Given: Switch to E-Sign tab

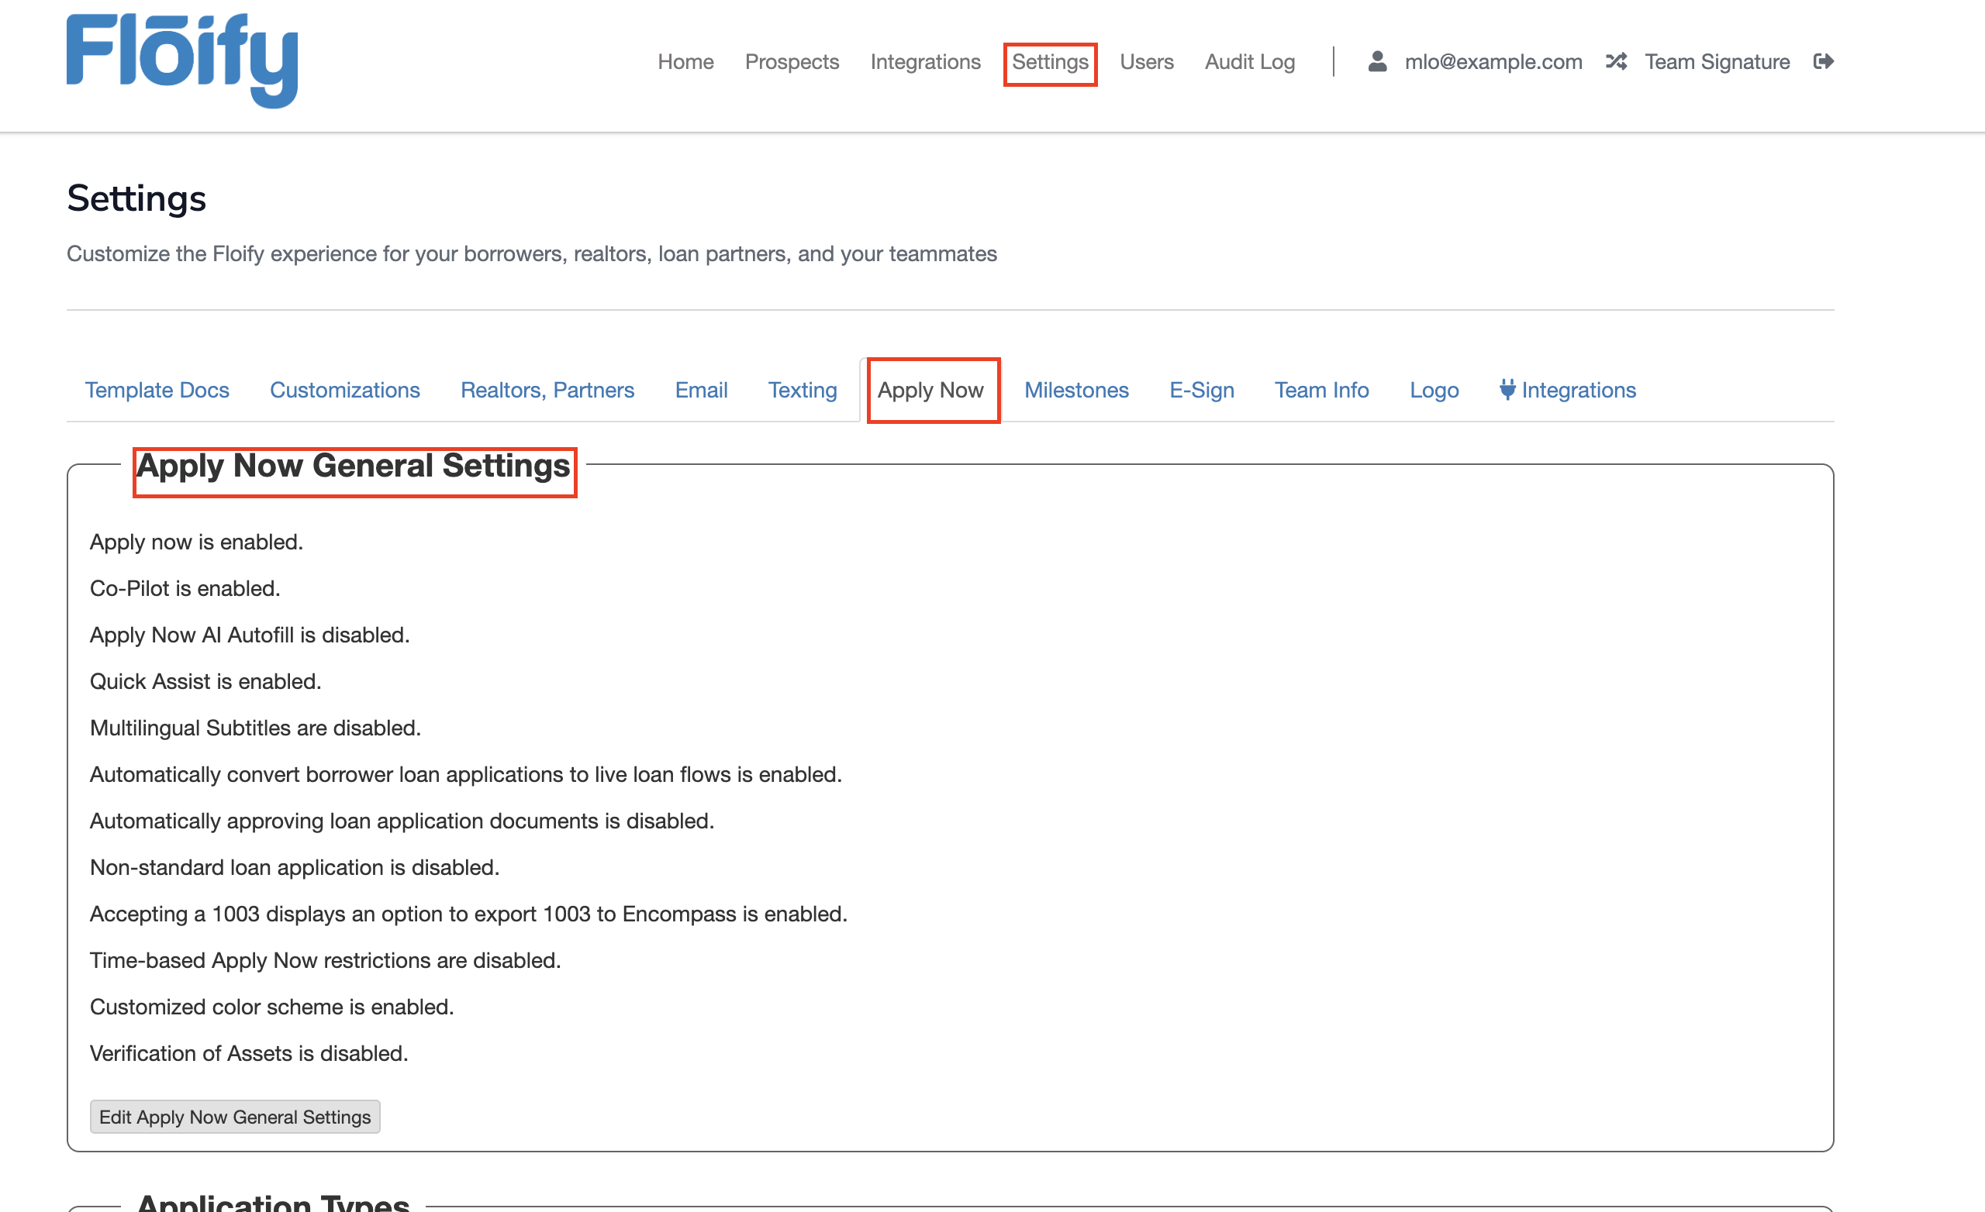Looking at the screenshot, I should (x=1201, y=391).
